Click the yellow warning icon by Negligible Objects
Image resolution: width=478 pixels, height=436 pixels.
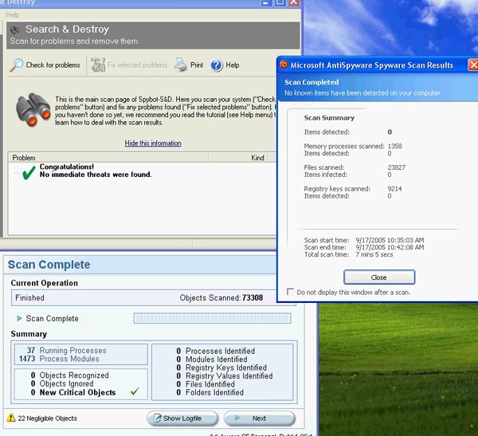(11, 418)
